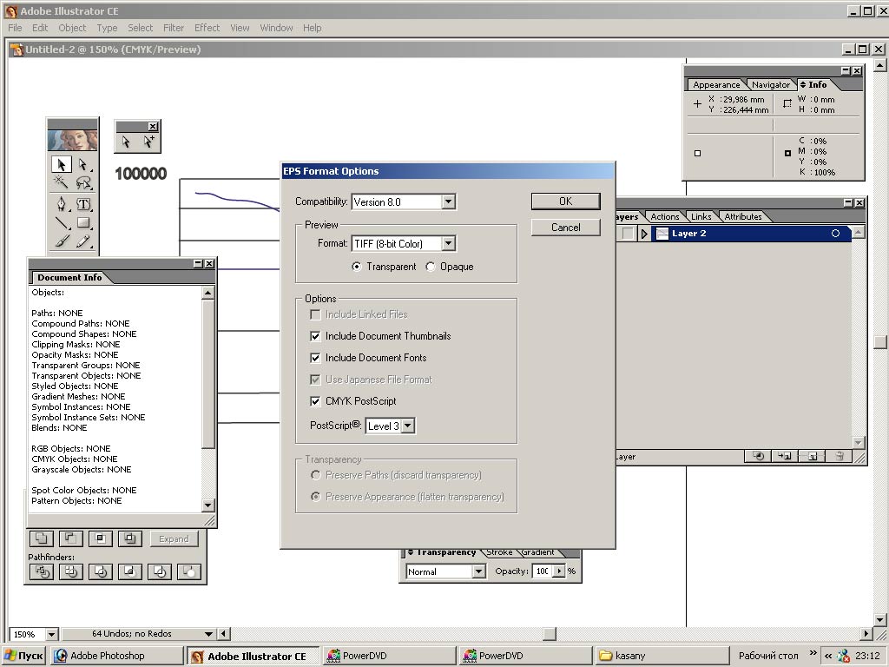The width and height of the screenshot is (889, 667).
Task: Click the Trim pathfinder icon
Action: coord(71,571)
